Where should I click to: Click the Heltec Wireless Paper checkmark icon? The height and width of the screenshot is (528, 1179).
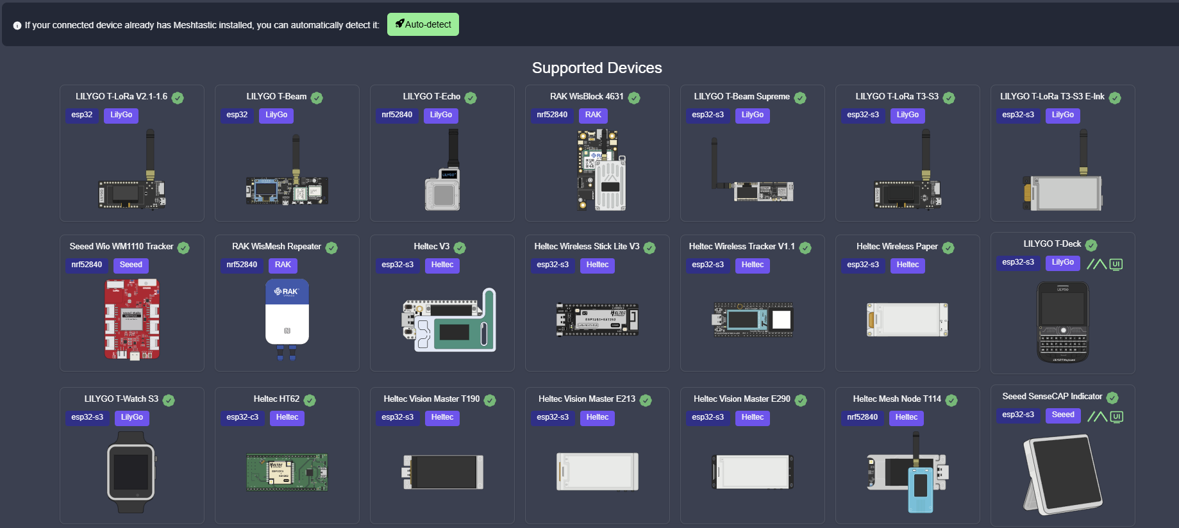coord(948,248)
